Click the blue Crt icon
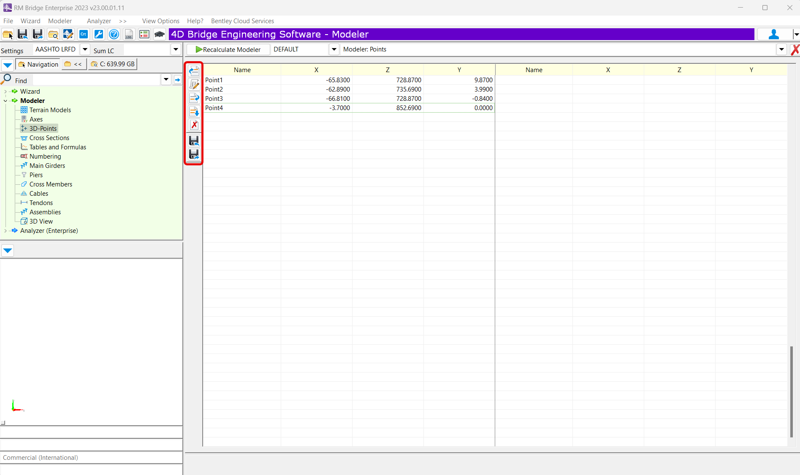The image size is (800, 475). point(84,35)
